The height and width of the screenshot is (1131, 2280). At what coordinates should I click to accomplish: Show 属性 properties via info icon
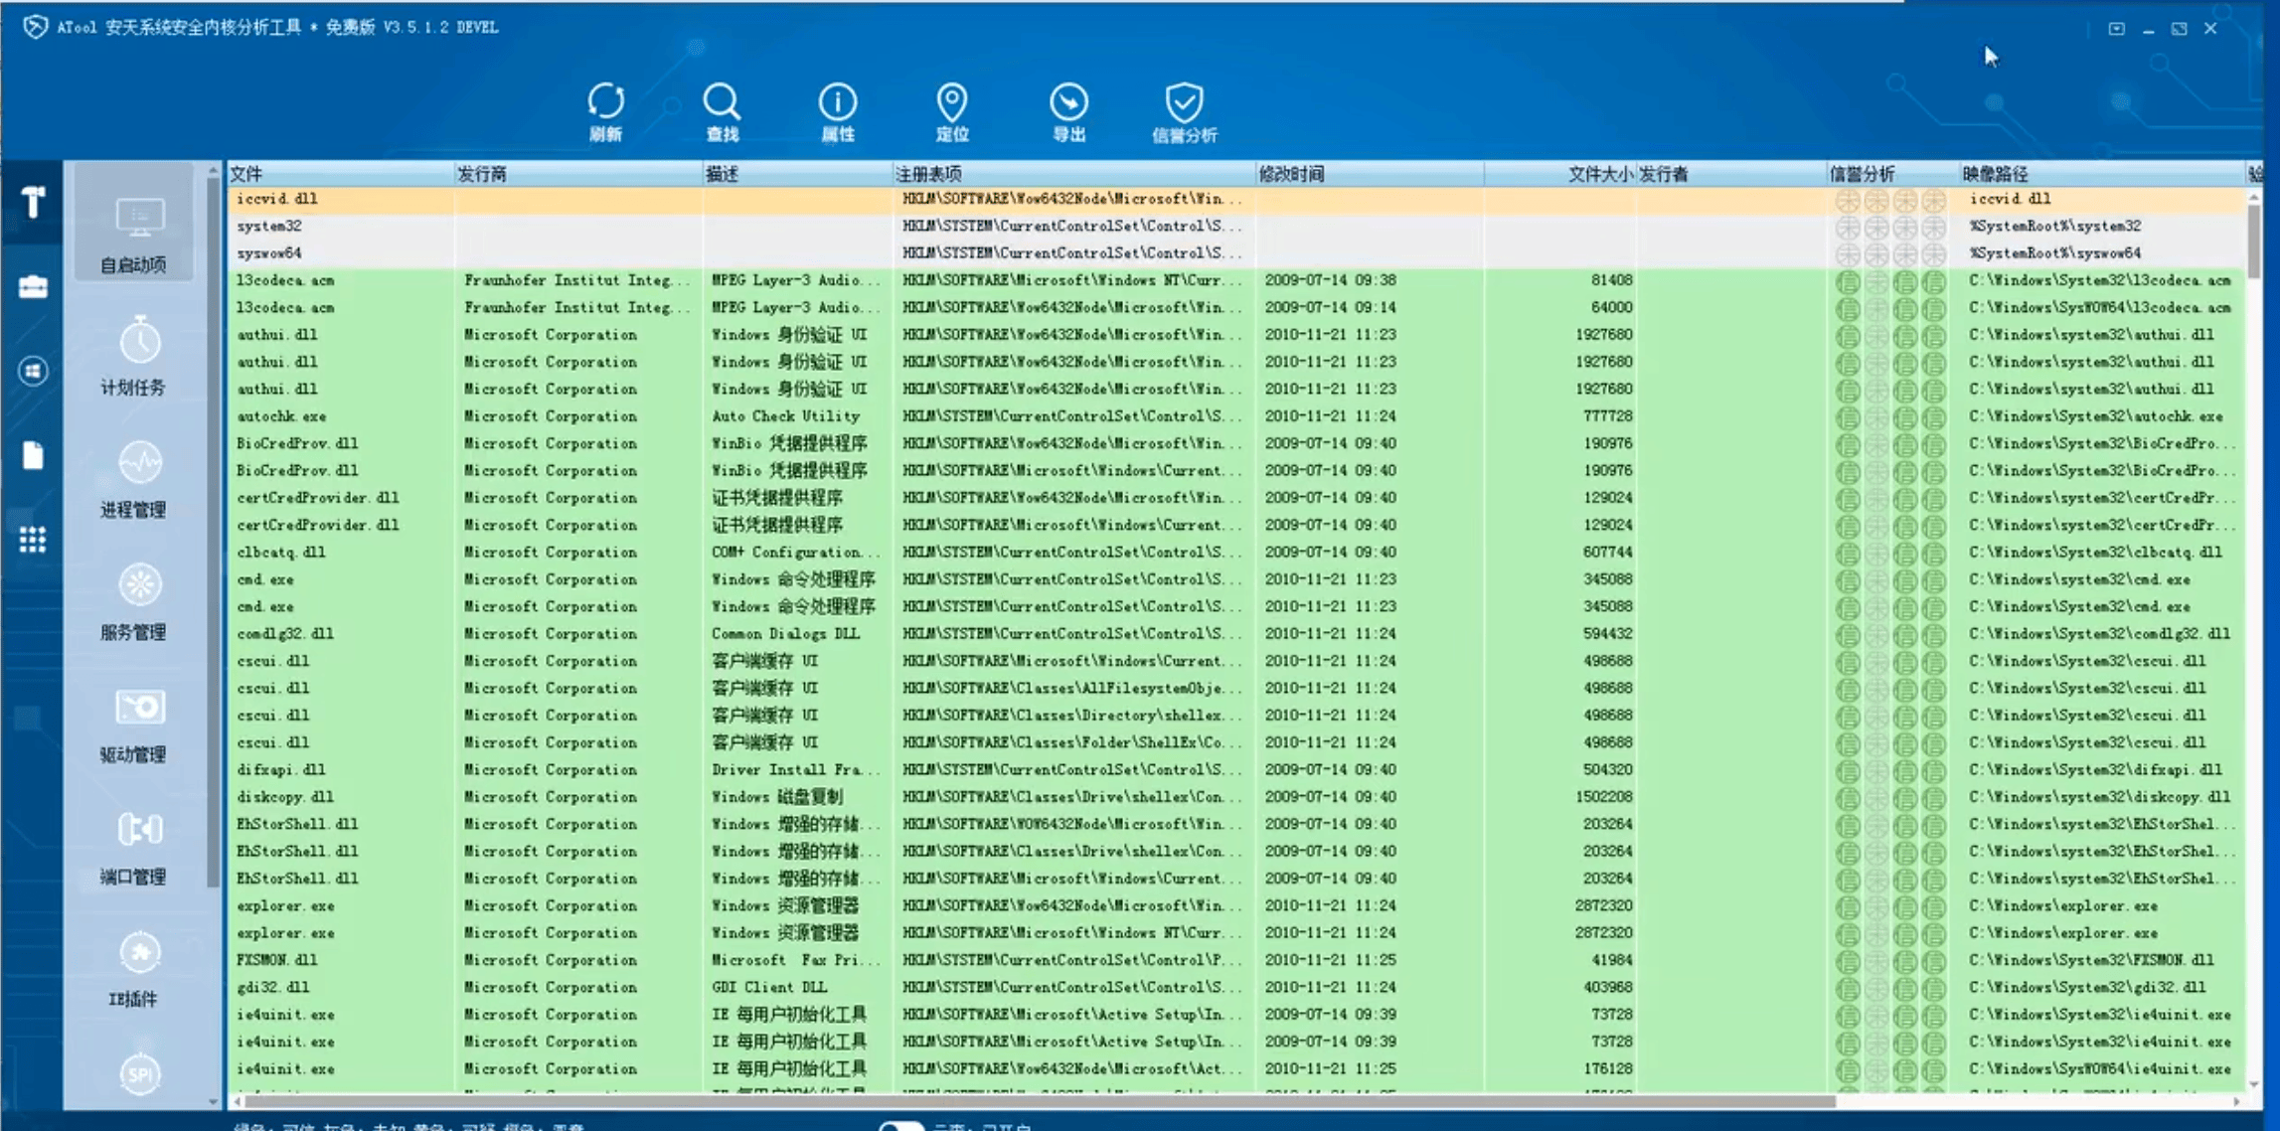tap(837, 111)
